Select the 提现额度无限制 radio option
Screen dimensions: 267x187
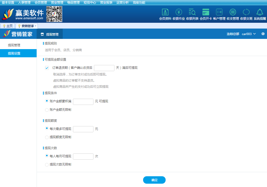(x=47, y=137)
